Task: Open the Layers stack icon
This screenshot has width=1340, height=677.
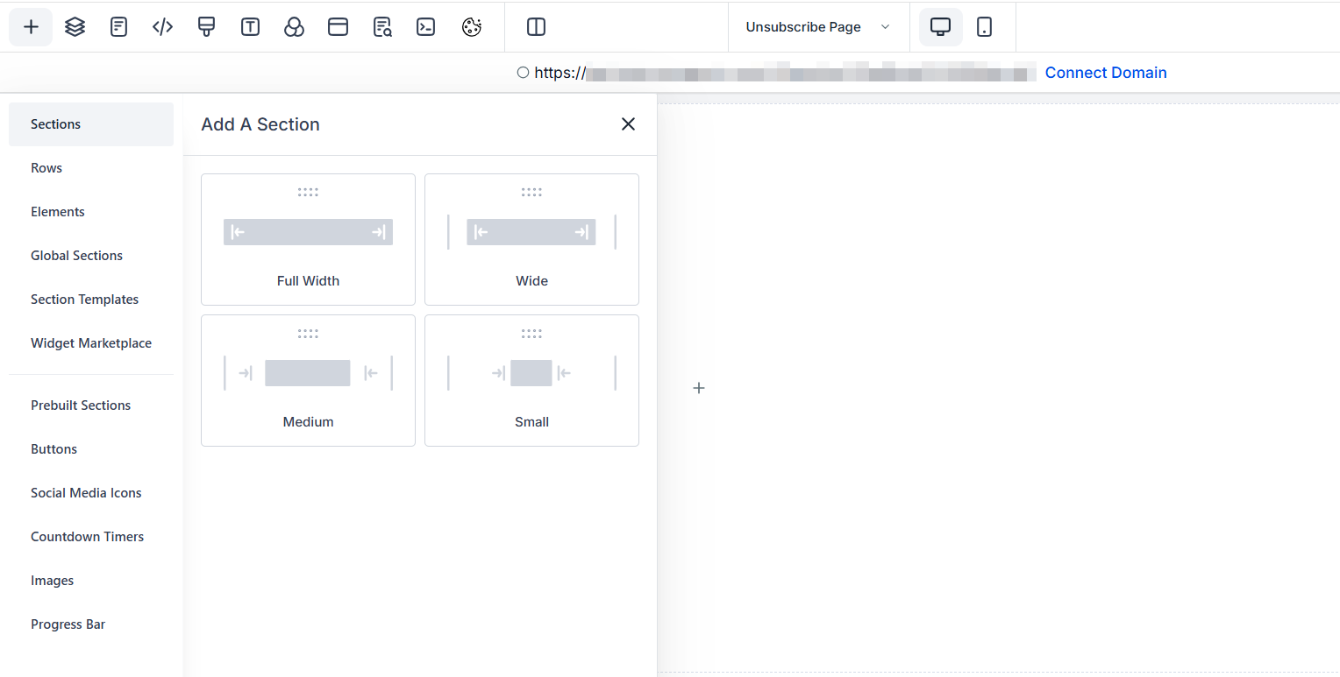Action: [75, 27]
